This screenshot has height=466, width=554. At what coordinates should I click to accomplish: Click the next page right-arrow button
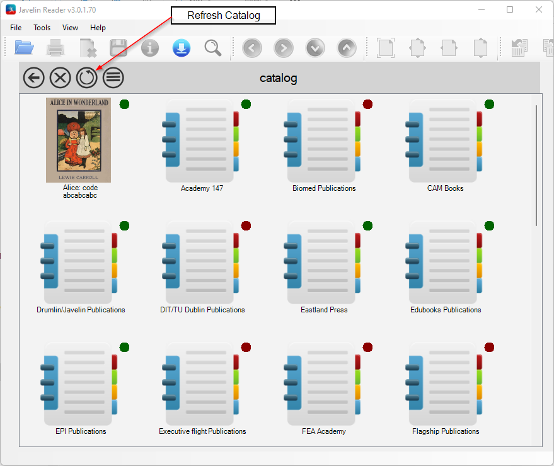click(x=284, y=48)
